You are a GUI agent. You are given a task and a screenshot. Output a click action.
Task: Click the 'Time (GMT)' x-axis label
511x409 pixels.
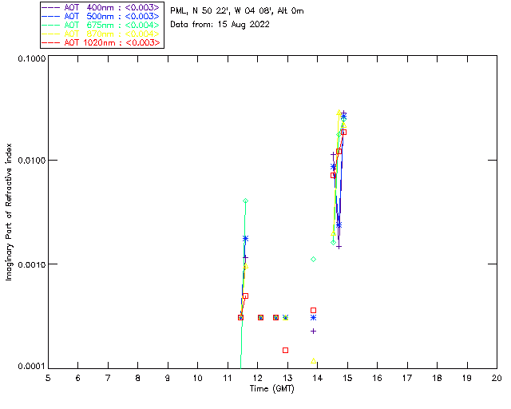(272, 387)
